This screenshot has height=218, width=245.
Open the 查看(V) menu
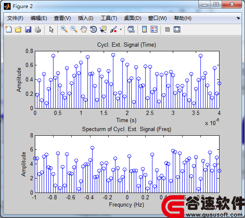tap(62, 18)
